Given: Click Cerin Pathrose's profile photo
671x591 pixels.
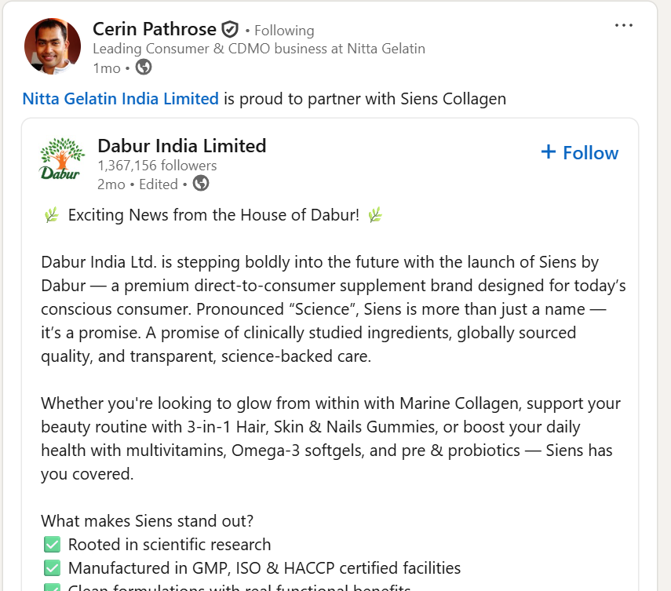Looking at the screenshot, I should tap(52, 46).
